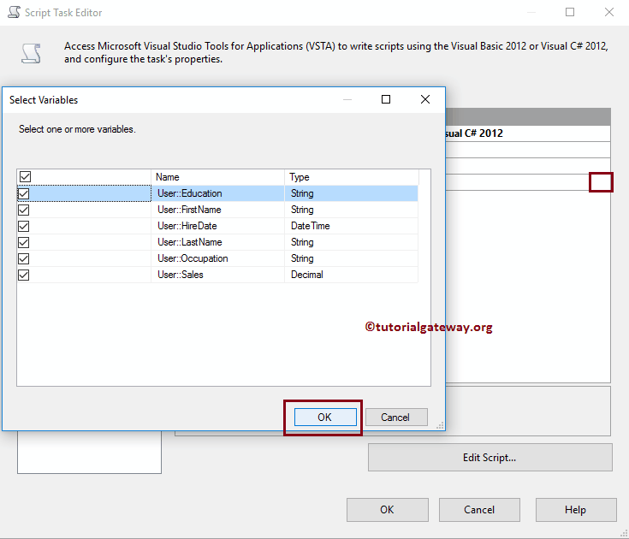Maximize the Select Variables dialog
The image size is (629, 539).
click(386, 99)
